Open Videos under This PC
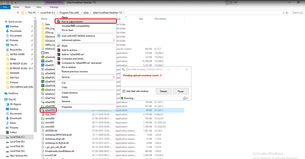305x159 pixels. pyautogui.click(x=13, y=132)
